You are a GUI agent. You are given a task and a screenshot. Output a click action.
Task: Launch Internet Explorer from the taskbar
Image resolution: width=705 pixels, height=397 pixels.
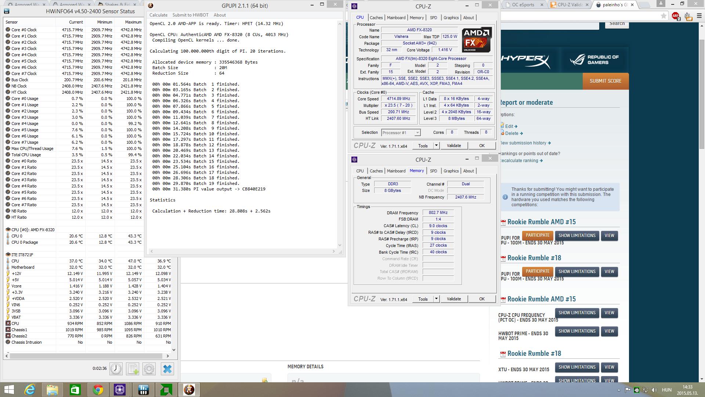point(30,390)
